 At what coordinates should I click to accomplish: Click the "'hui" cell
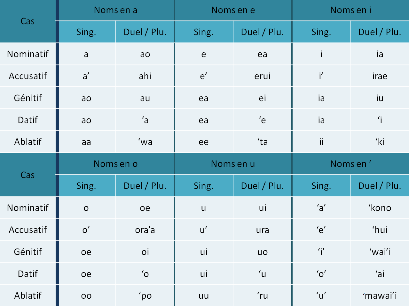pos(380,230)
